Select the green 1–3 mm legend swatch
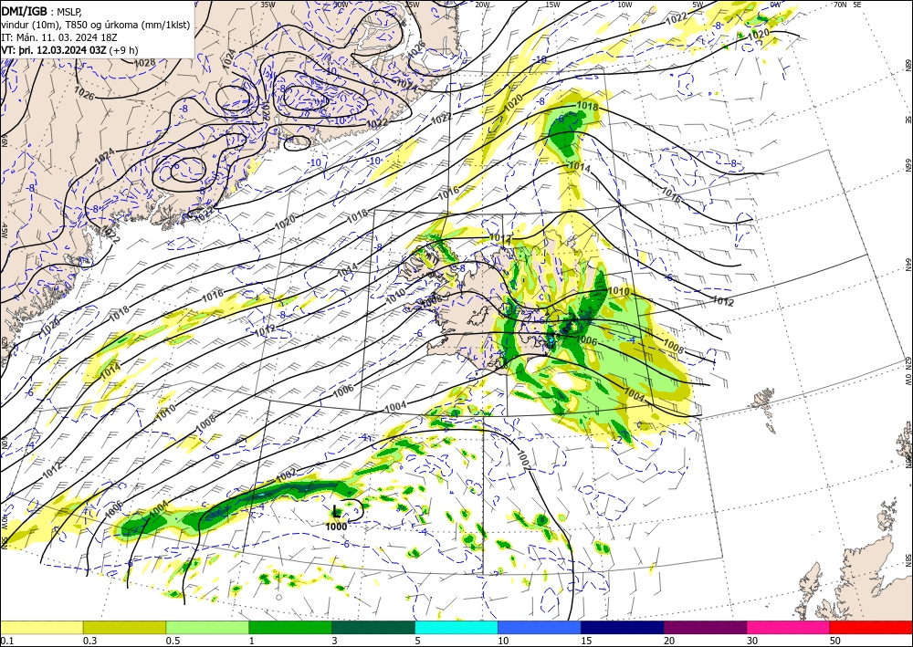Viewport: 913px width, 647px height. [x=290, y=627]
